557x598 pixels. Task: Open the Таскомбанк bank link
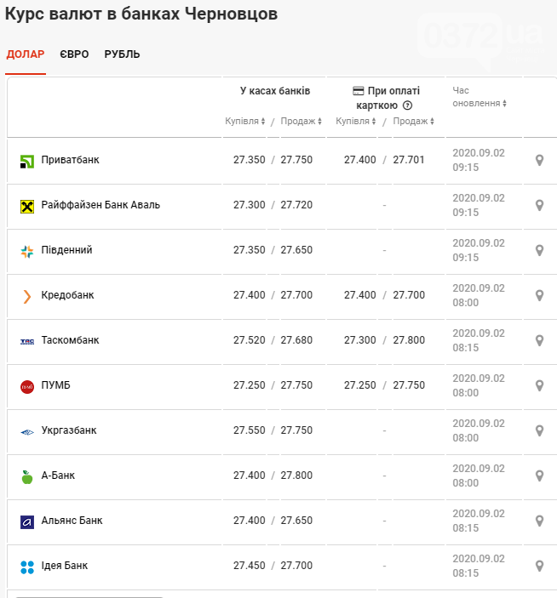(70, 339)
